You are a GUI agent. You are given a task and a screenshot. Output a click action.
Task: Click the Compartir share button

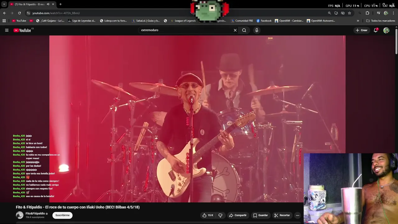click(x=238, y=215)
